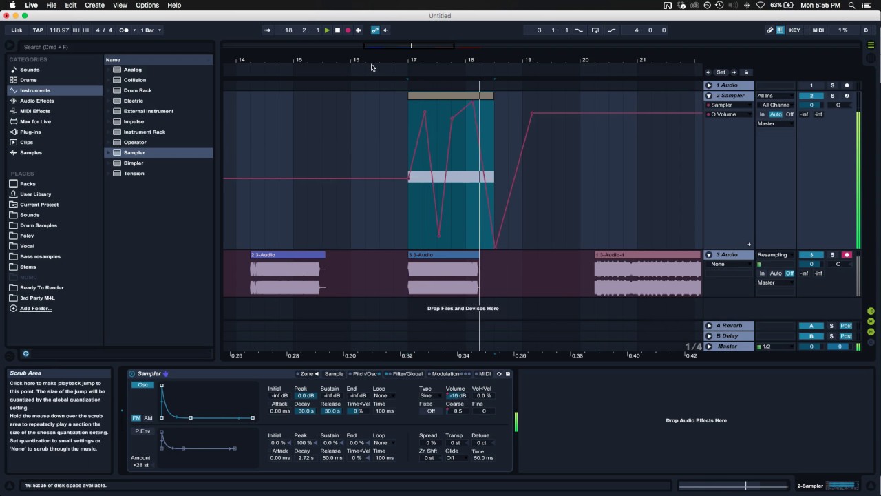Image resolution: width=881 pixels, height=496 pixels.
Task: Open All Ins input type dropdown
Action: (x=776, y=96)
